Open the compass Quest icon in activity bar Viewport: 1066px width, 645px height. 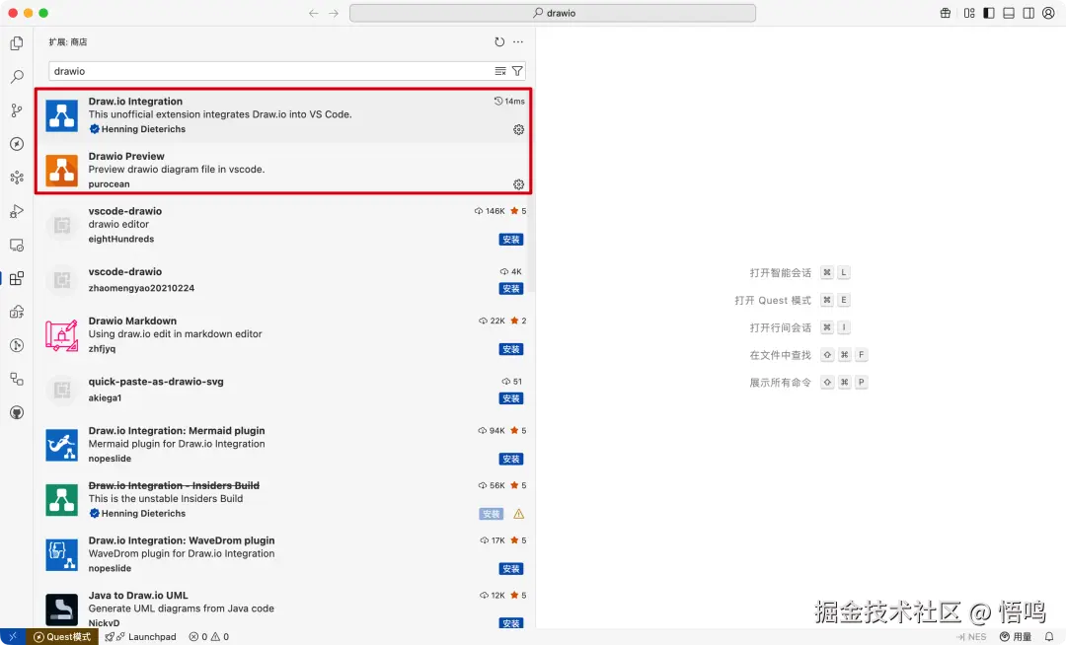[x=17, y=144]
